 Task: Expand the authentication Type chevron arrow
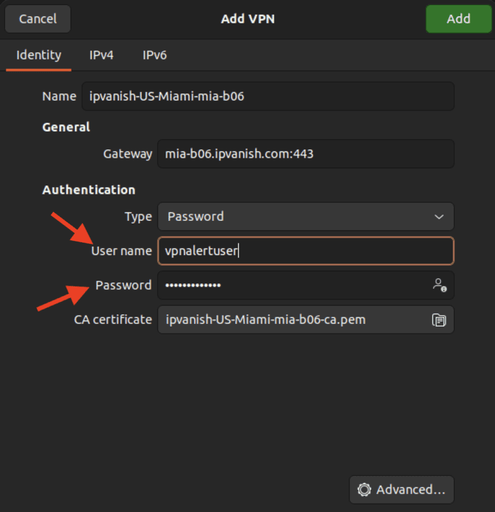(439, 217)
